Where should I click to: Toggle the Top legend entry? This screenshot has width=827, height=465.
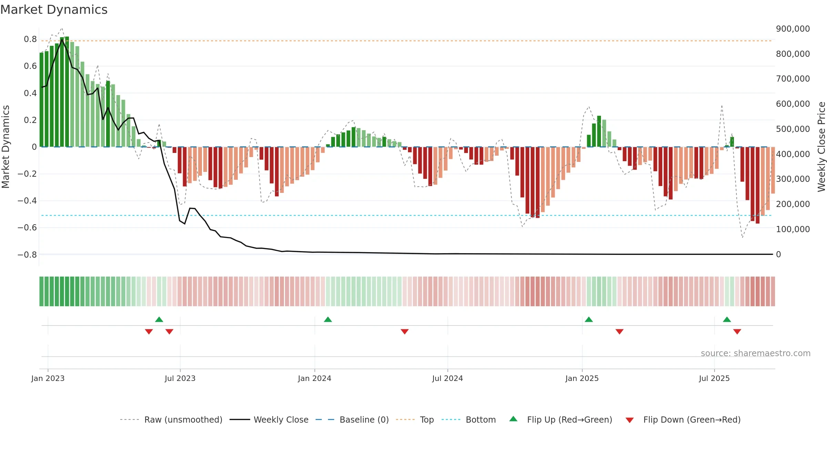tap(415, 420)
